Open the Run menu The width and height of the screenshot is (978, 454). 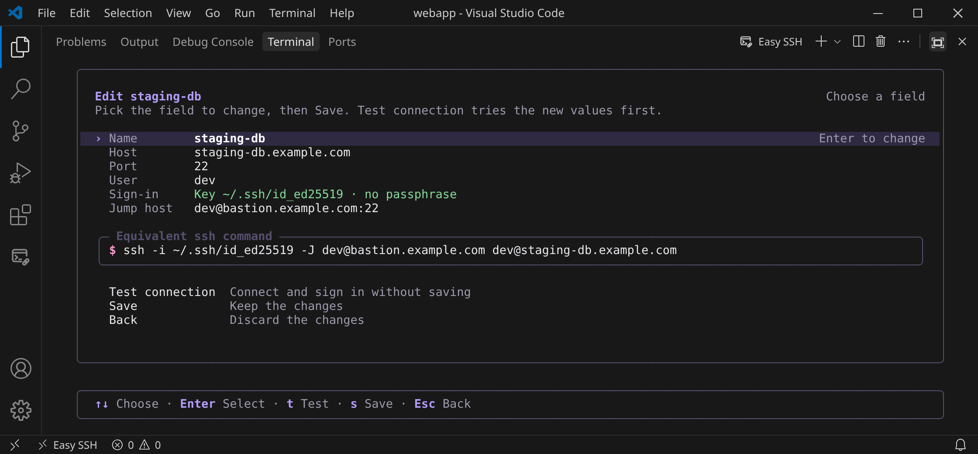tap(244, 13)
